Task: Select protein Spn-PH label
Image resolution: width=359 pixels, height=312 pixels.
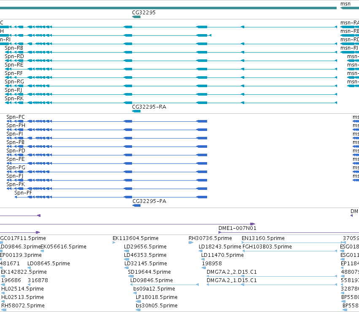Action: click(16, 125)
